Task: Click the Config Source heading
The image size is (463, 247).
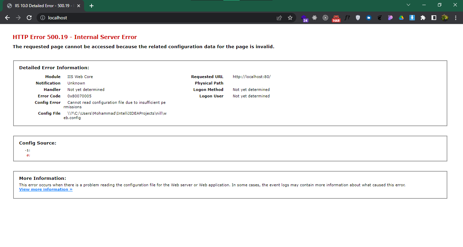Action: (38, 143)
